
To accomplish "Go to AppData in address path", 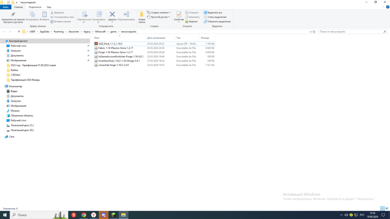I will point(44,32).
